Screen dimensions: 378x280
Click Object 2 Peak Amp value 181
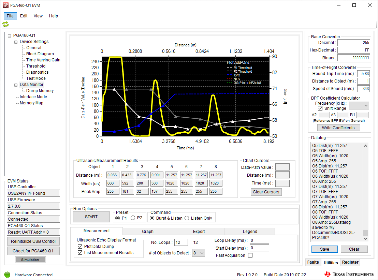[127, 191]
